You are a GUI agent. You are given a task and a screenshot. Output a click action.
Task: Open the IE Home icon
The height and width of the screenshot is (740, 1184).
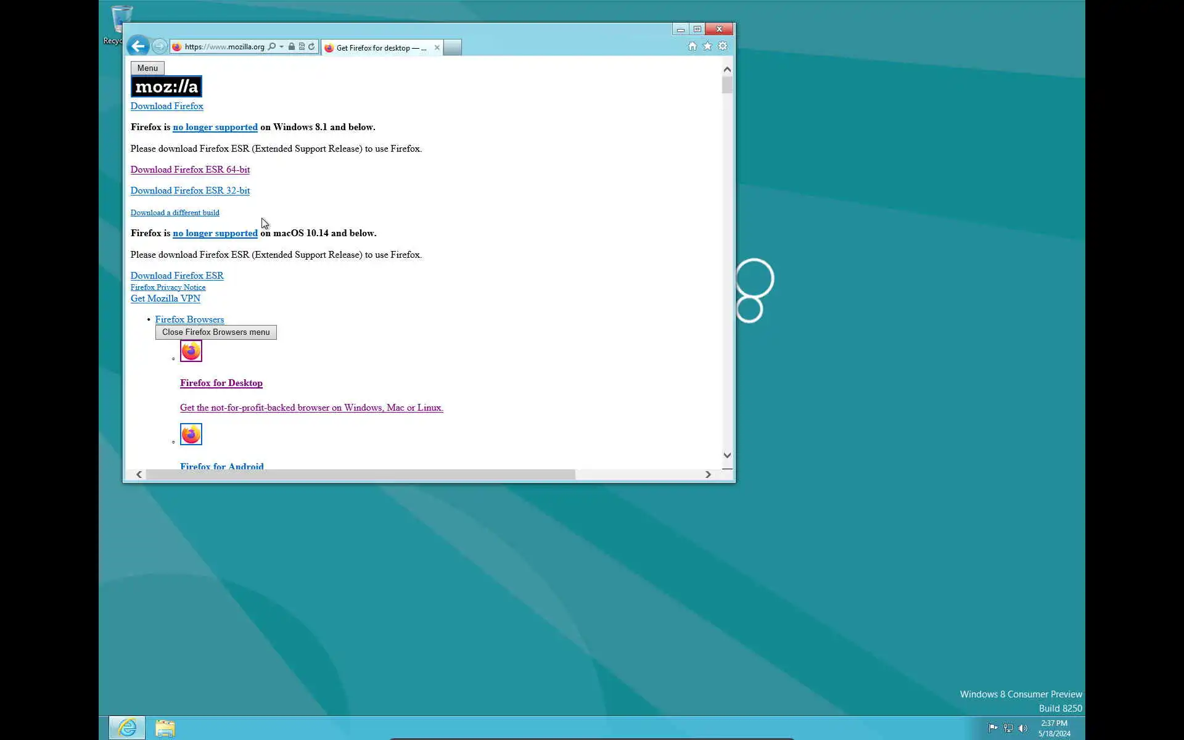point(692,46)
